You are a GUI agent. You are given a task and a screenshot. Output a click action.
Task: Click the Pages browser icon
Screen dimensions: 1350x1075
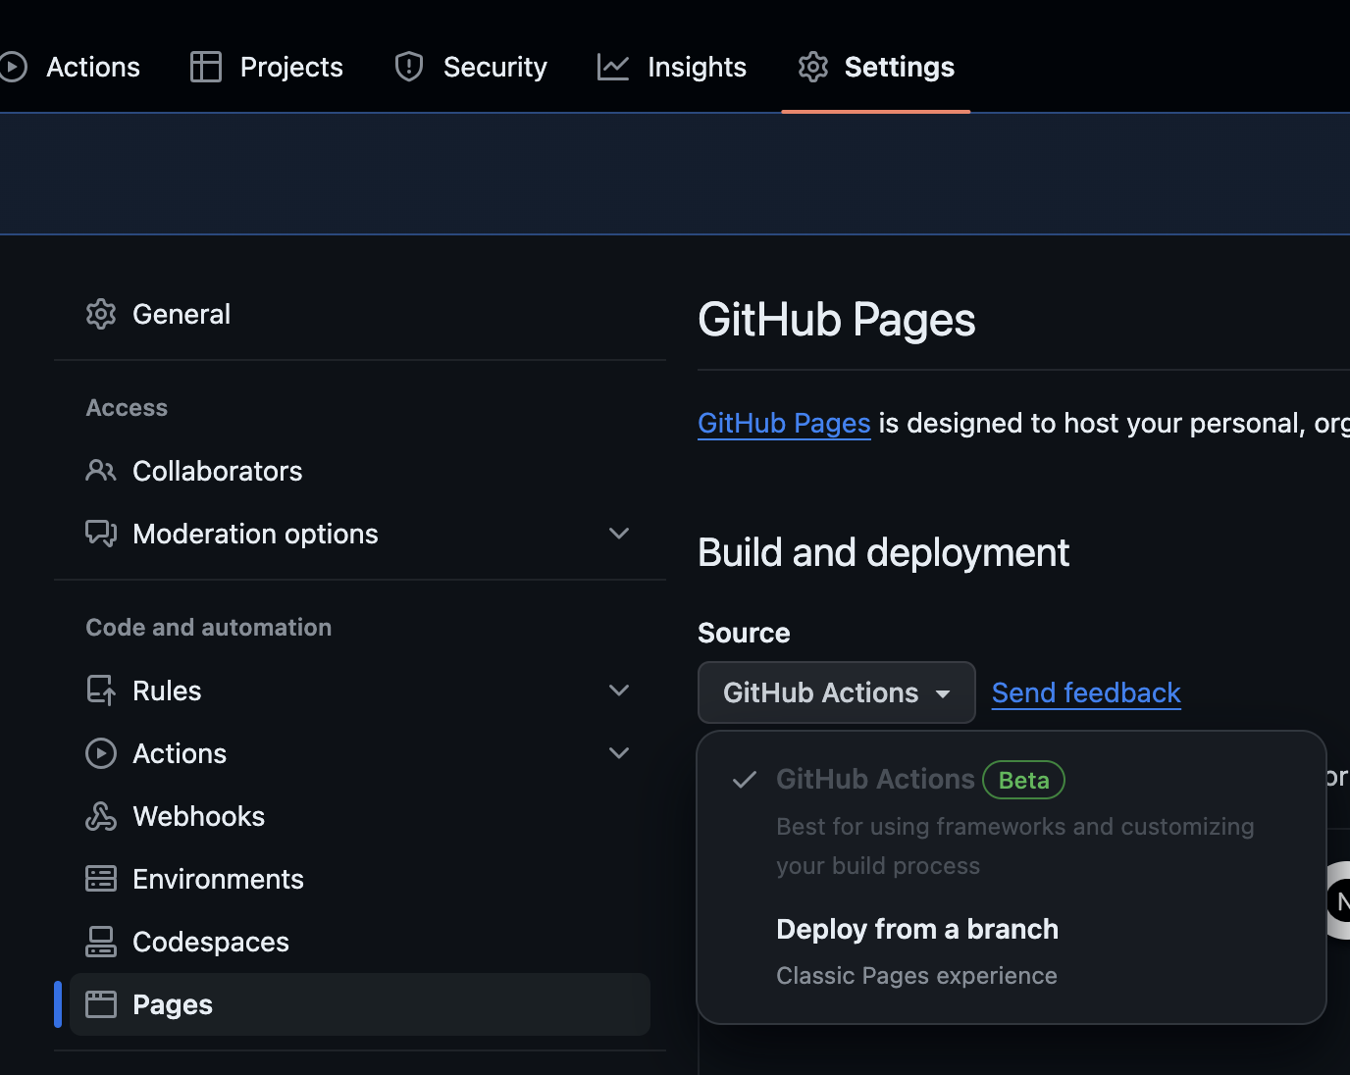pos(101,1004)
